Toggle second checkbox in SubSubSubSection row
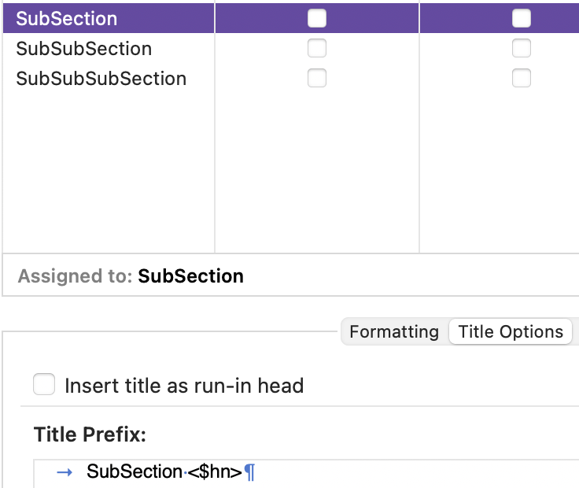The image size is (579, 488). 522,78
